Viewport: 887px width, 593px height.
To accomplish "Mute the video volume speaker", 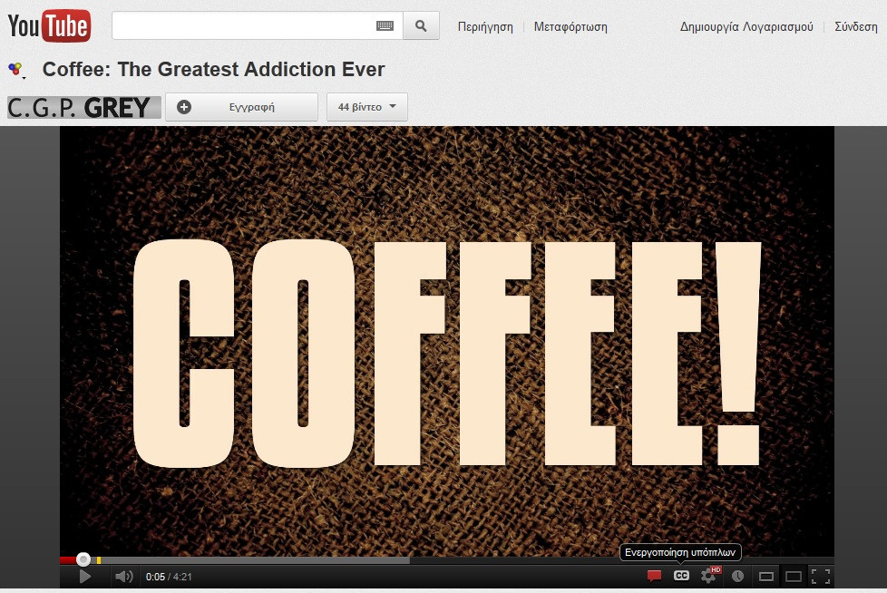I will 124,577.
